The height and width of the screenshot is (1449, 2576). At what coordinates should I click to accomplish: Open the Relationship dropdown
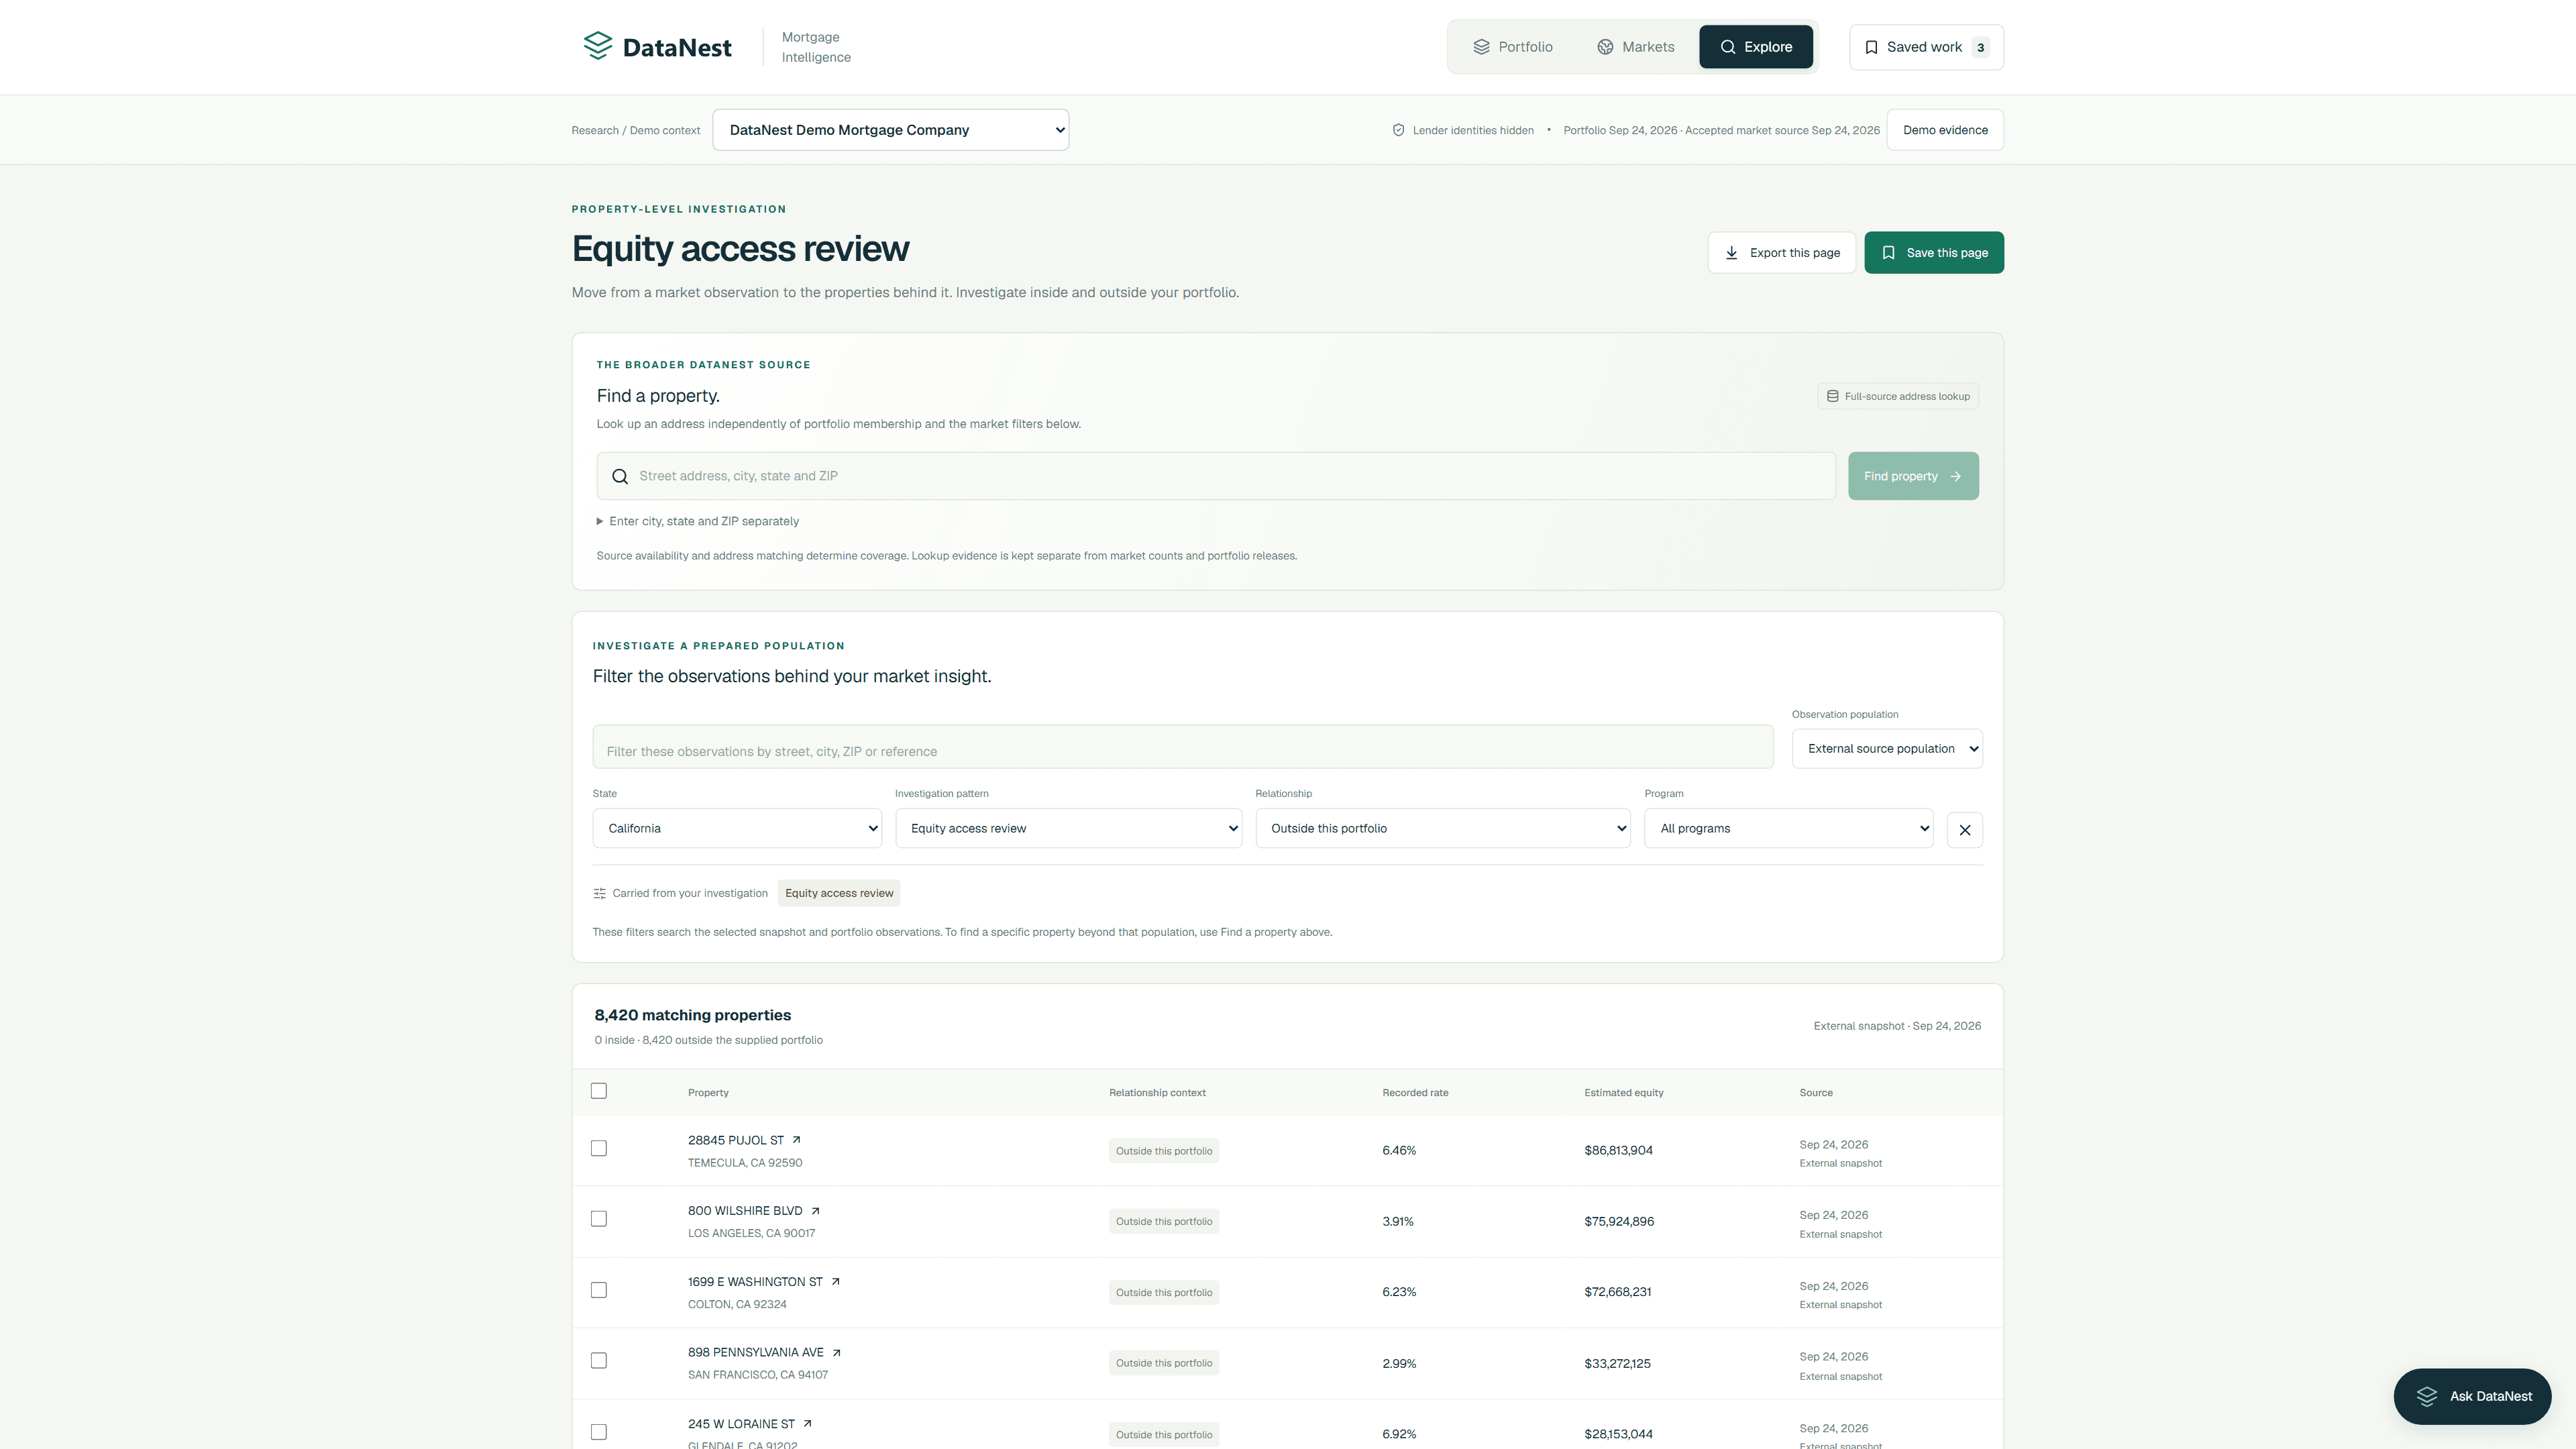pos(1442,828)
